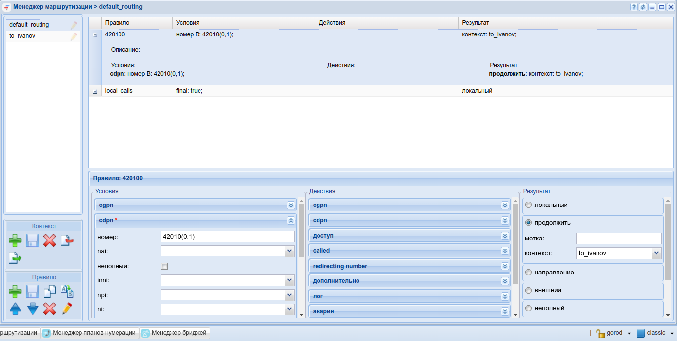The image size is (677, 341).
Task: Click the rename rule A-to-B icon
Action: tap(67, 291)
